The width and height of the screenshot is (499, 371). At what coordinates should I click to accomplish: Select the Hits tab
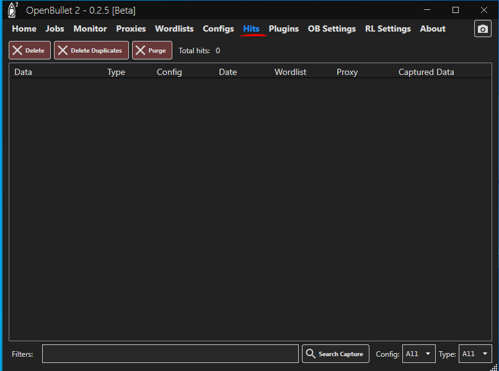[251, 28]
